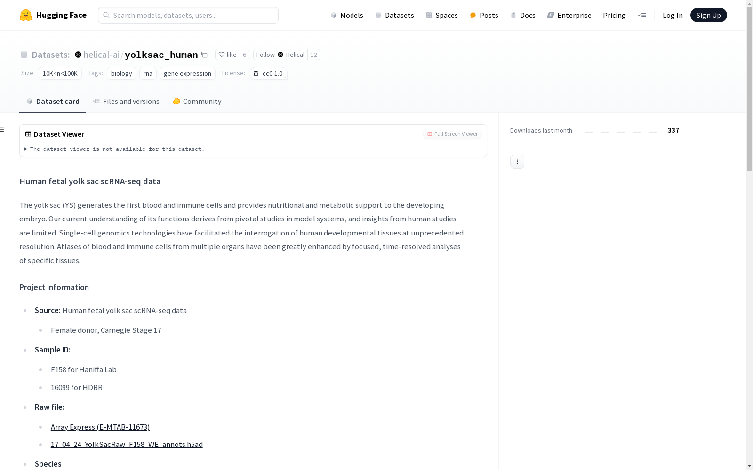The image size is (753, 470).
Task: Like the yolksac_human dataset
Action: [x=227, y=55]
